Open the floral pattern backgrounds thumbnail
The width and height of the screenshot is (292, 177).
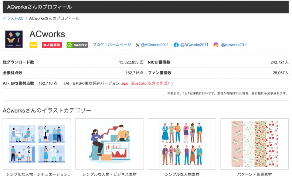(x=255, y=144)
